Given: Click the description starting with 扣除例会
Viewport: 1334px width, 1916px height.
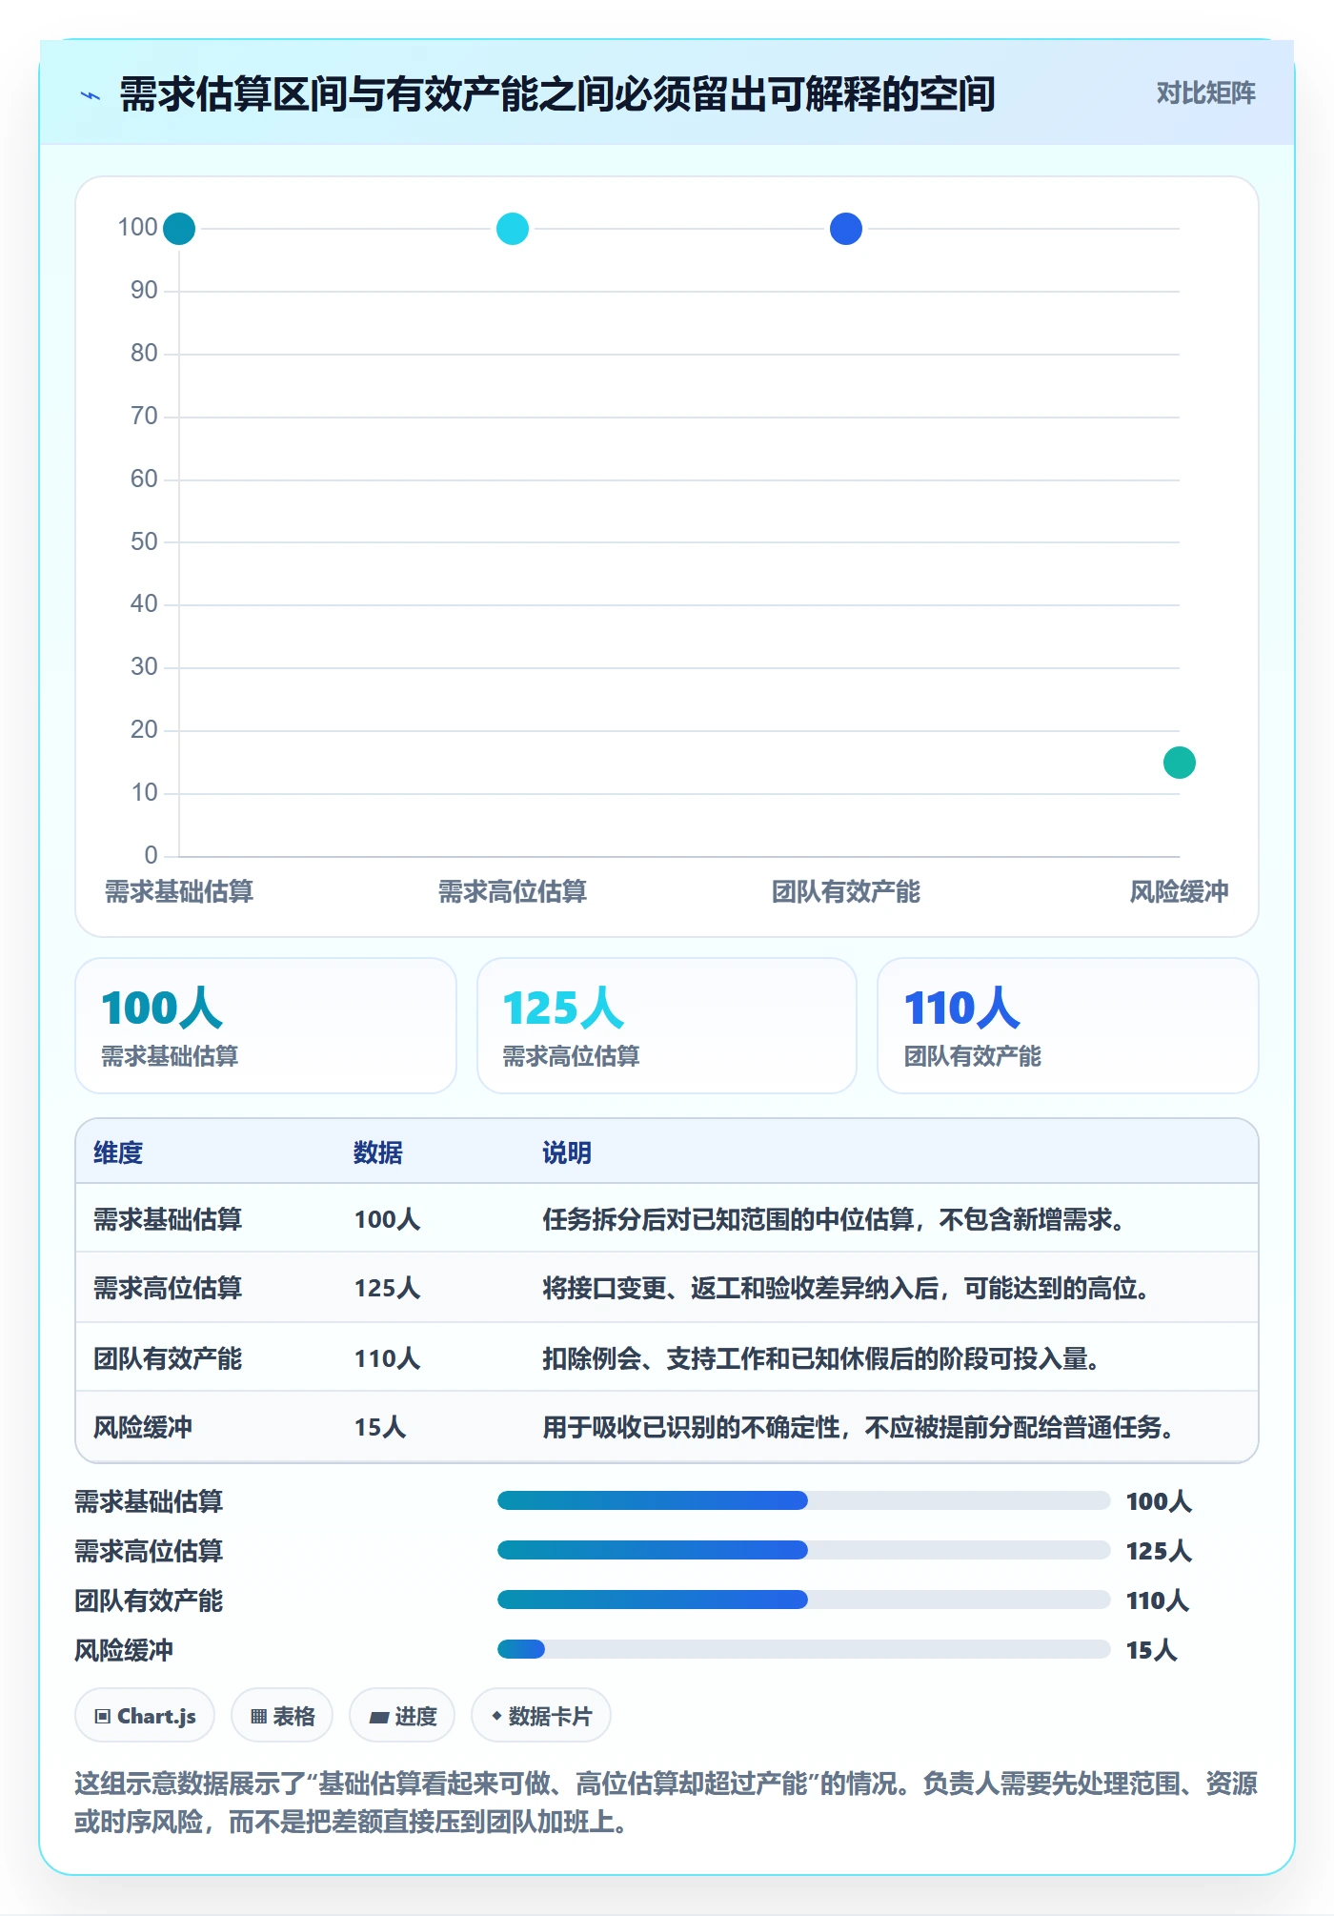Looking at the screenshot, I should pyautogui.click(x=823, y=1358).
